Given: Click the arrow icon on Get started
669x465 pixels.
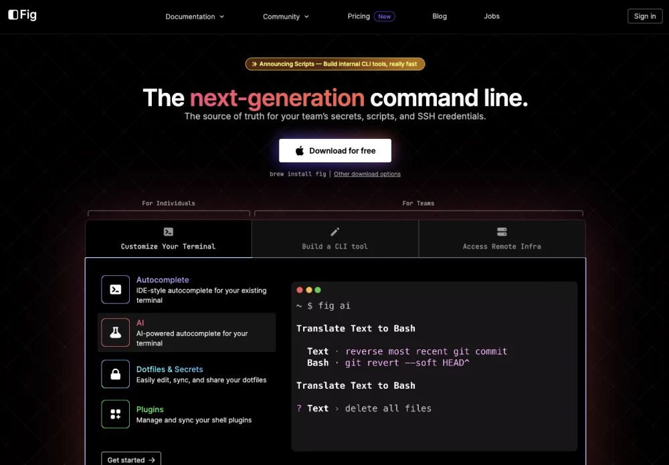Looking at the screenshot, I should [x=151, y=460].
